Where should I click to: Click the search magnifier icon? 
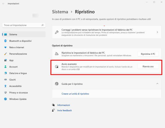click(x=42, y=25)
